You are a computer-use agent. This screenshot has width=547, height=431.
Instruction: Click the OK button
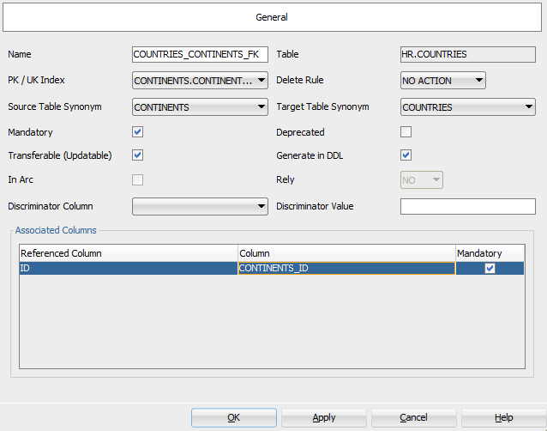[x=233, y=417]
